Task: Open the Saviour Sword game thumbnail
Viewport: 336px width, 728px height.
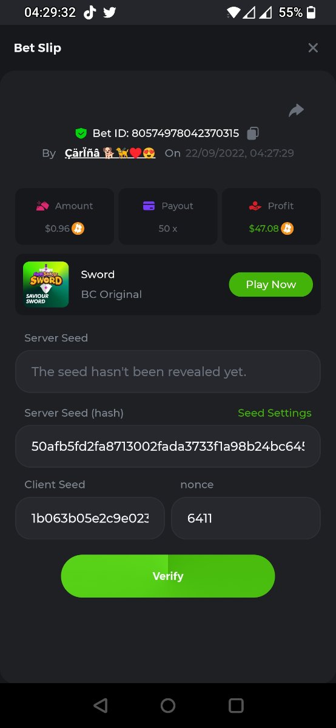Action: 45,285
